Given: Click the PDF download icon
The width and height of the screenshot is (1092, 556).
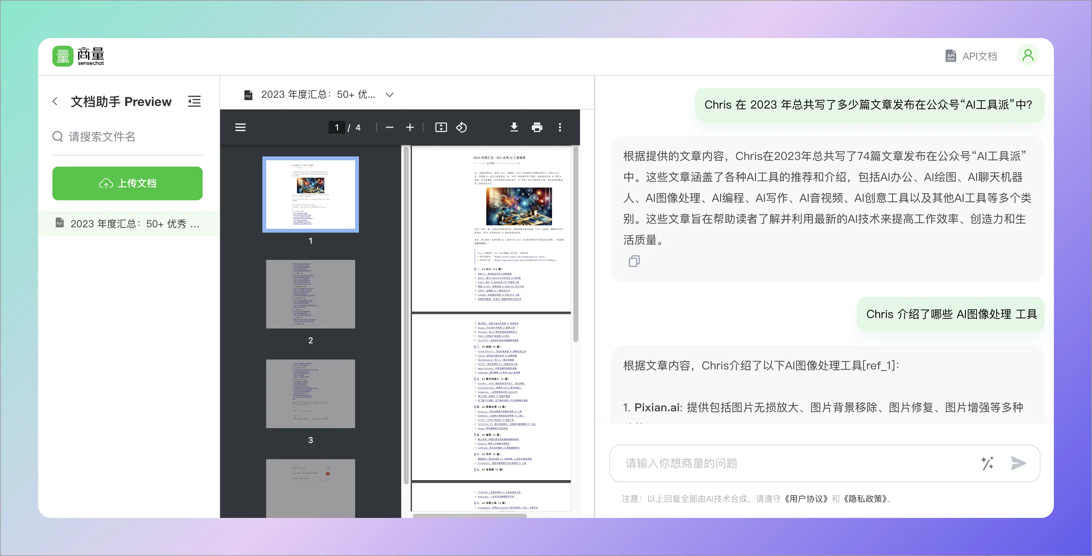Looking at the screenshot, I should pos(514,127).
